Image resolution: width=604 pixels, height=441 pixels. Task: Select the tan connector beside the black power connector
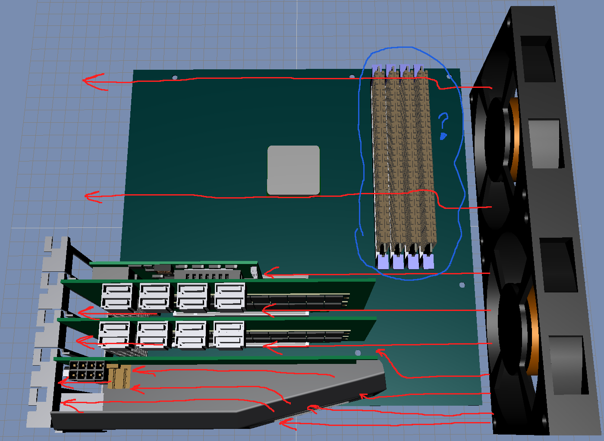coord(119,377)
